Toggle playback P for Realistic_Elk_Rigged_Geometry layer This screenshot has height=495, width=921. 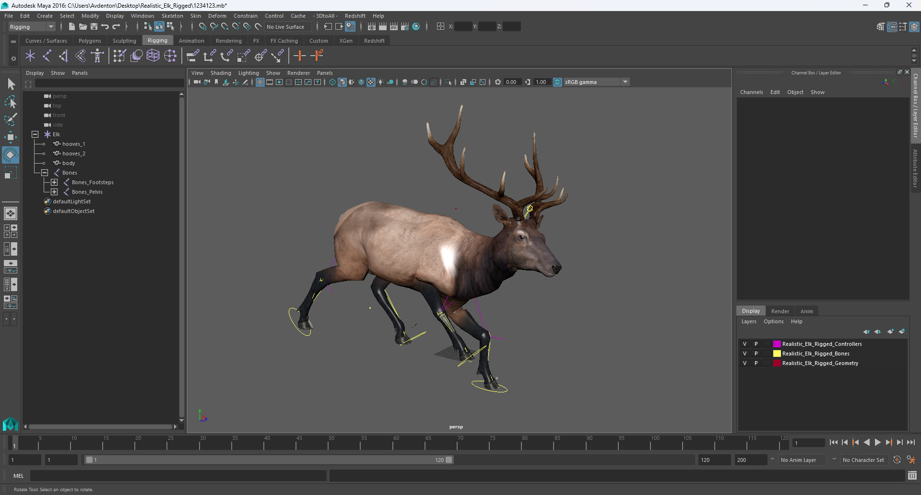[x=756, y=363]
